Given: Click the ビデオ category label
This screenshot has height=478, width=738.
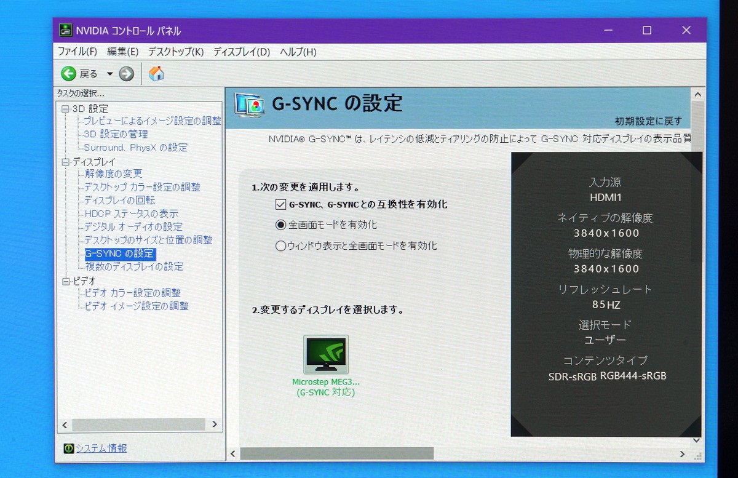Looking at the screenshot, I should (84, 281).
